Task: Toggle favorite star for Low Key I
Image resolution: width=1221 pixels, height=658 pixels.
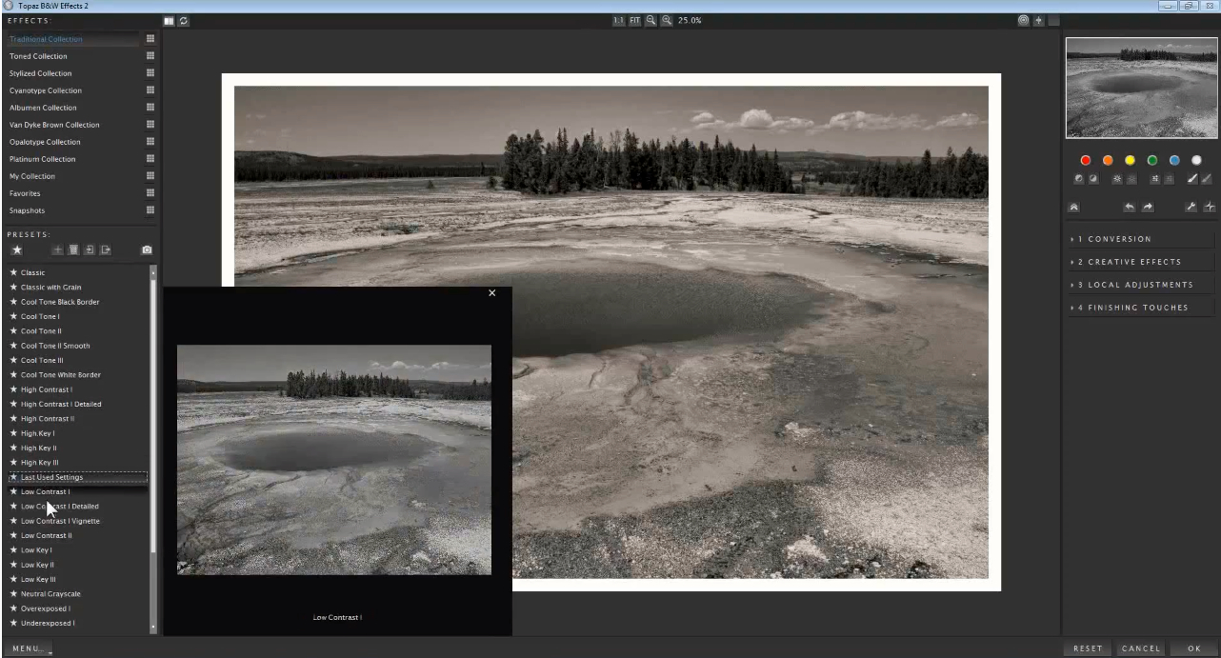Action: pyautogui.click(x=13, y=549)
